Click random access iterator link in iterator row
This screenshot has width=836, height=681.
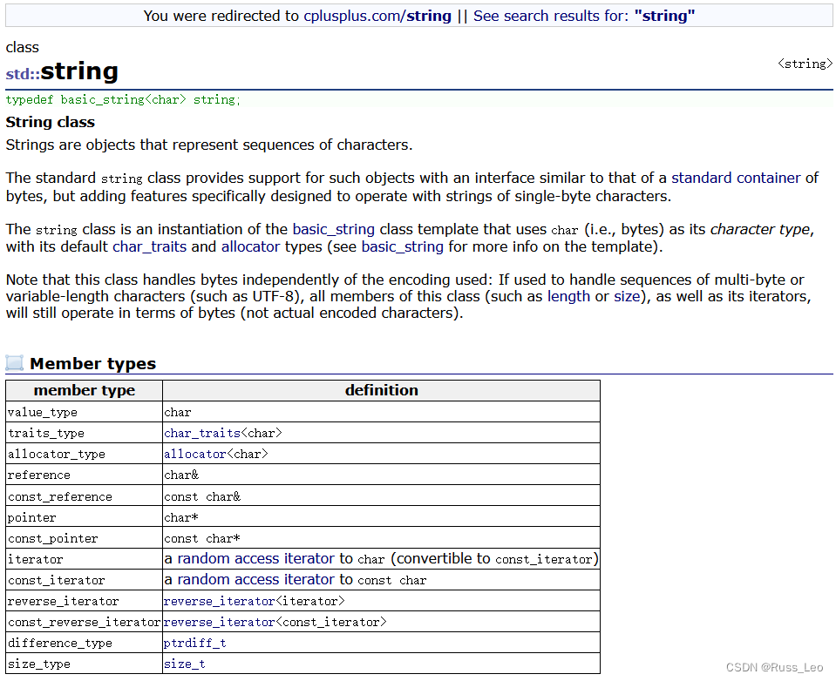pos(255,558)
